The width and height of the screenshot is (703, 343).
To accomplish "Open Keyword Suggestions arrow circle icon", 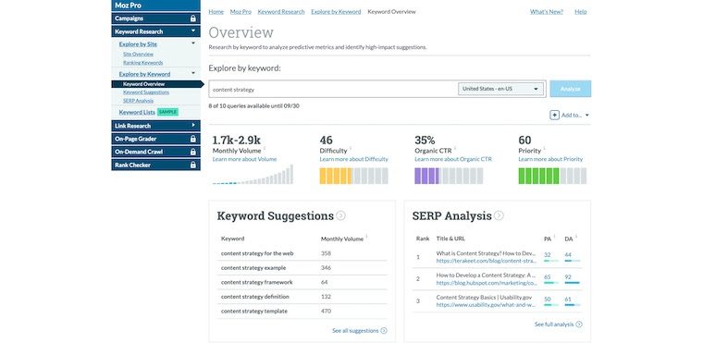I will [340, 215].
